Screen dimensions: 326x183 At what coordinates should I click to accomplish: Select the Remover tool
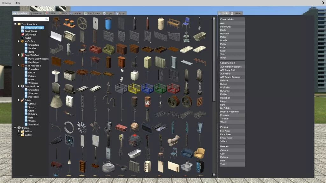[232, 115]
